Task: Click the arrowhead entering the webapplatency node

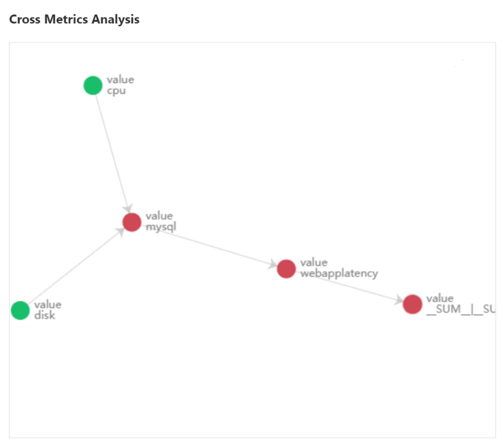Action: click(272, 264)
